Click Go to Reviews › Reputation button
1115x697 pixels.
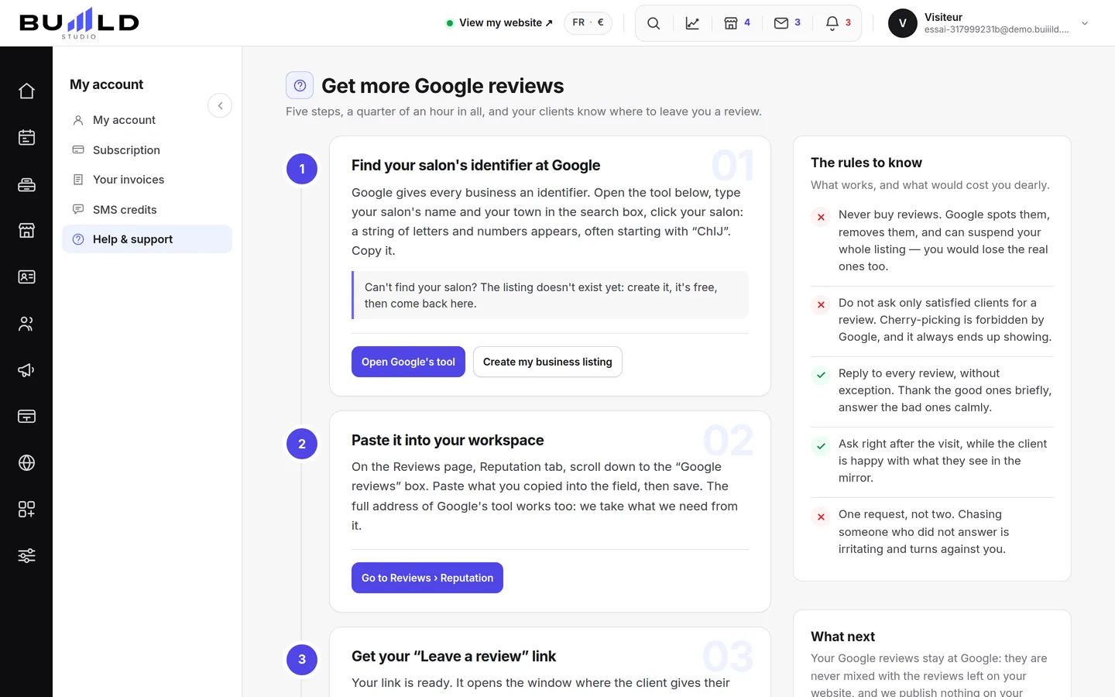427,578
